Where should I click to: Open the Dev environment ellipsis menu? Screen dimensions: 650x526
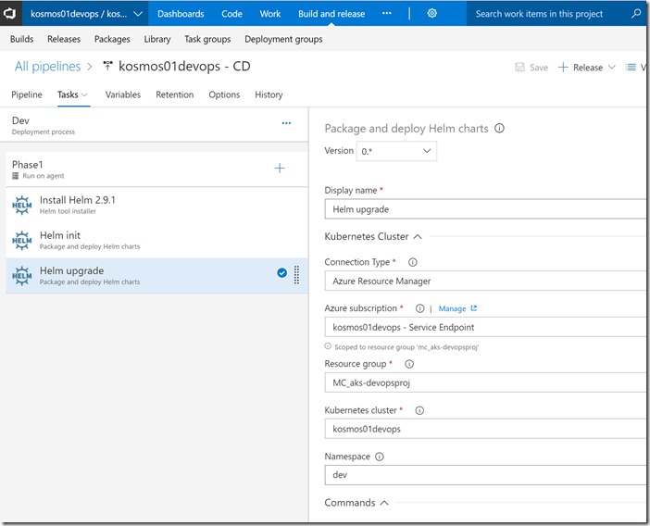(286, 122)
